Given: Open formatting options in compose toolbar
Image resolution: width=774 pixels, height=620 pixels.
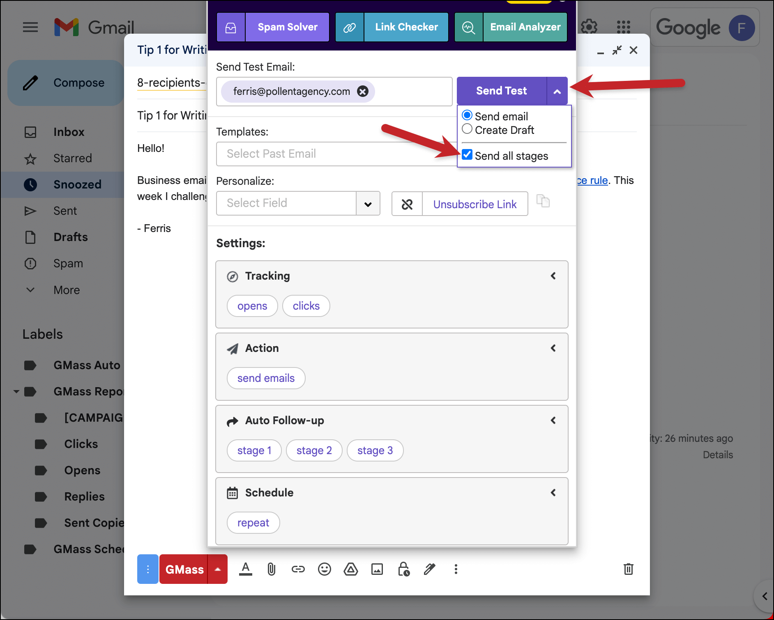Looking at the screenshot, I should coord(246,569).
